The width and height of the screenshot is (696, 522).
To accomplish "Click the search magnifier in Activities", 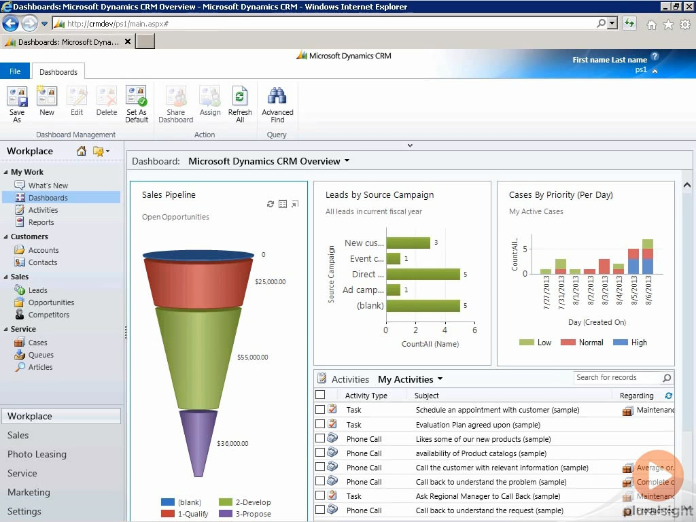I will click(666, 378).
